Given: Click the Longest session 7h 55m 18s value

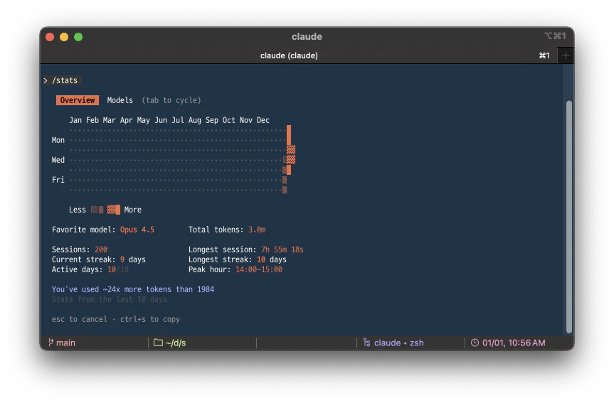Looking at the screenshot, I should coord(282,249).
